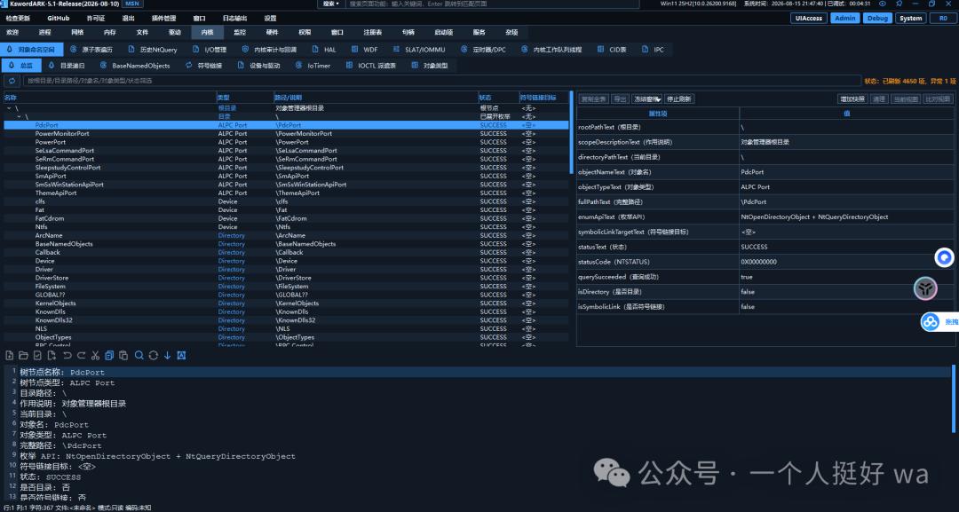Click the undo arrow in editor toolbar
This screenshot has width=959, height=512.
click(x=67, y=356)
